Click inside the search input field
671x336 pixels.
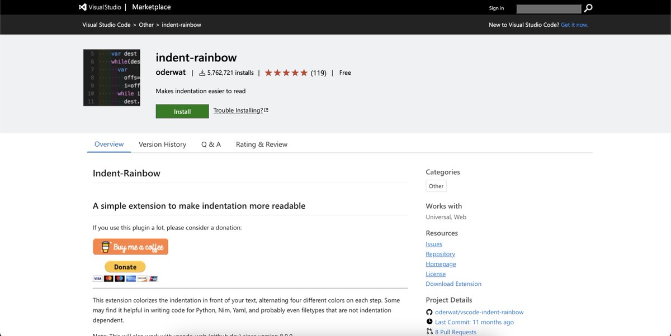pyautogui.click(x=548, y=8)
